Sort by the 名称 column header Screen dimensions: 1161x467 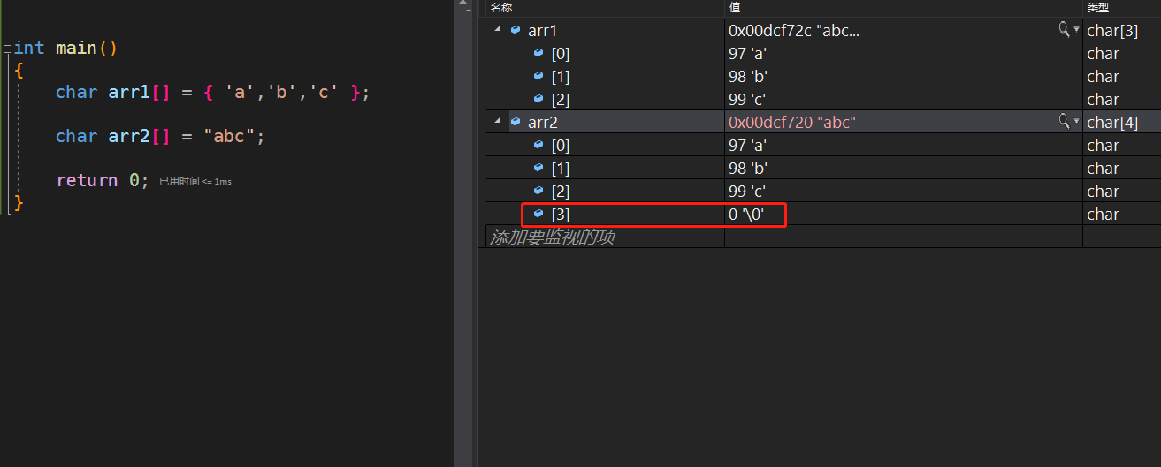point(501,7)
